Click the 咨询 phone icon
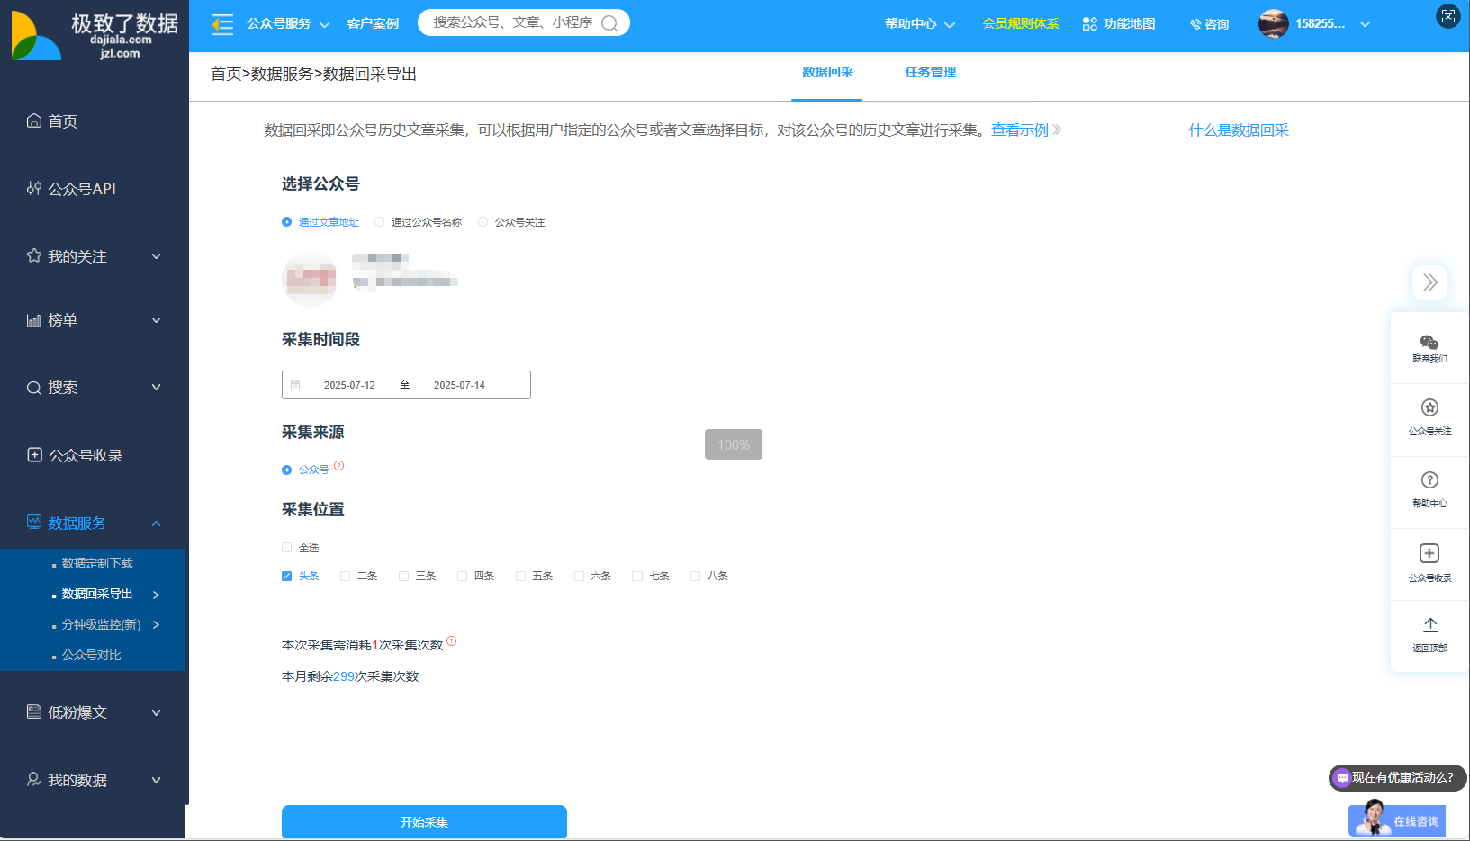1470x841 pixels. [x=1195, y=24]
